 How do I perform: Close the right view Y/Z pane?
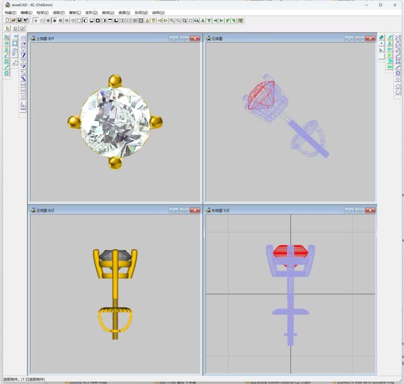coord(370,210)
